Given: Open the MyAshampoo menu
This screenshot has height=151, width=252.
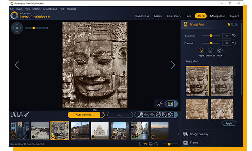Looking at the screenshot, I should [x=50, y=9].
